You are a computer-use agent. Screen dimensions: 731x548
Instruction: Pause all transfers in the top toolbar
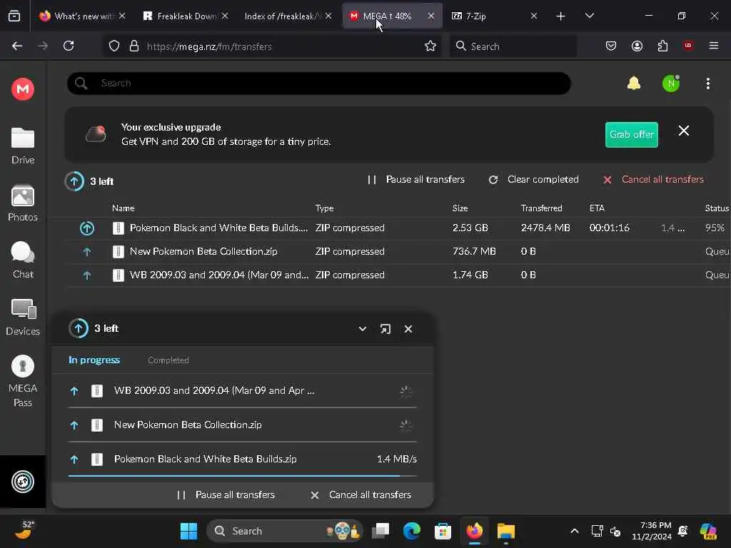(x=416, y=179)
